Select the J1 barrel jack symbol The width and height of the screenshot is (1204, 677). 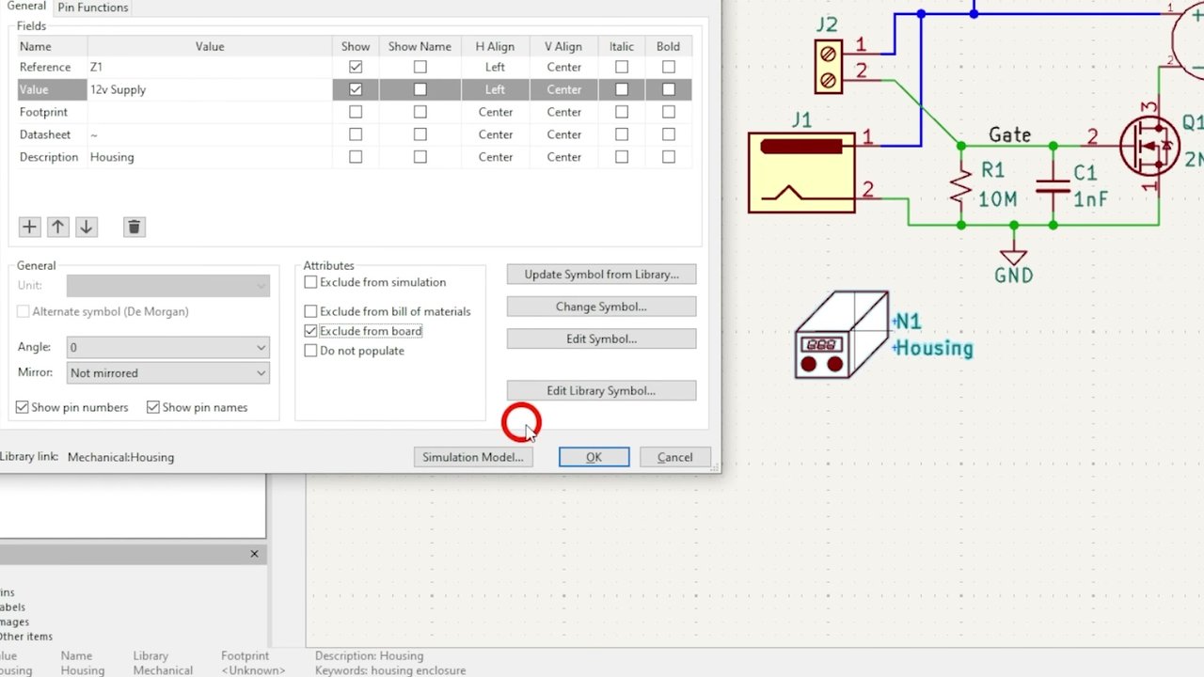[801, 172]
